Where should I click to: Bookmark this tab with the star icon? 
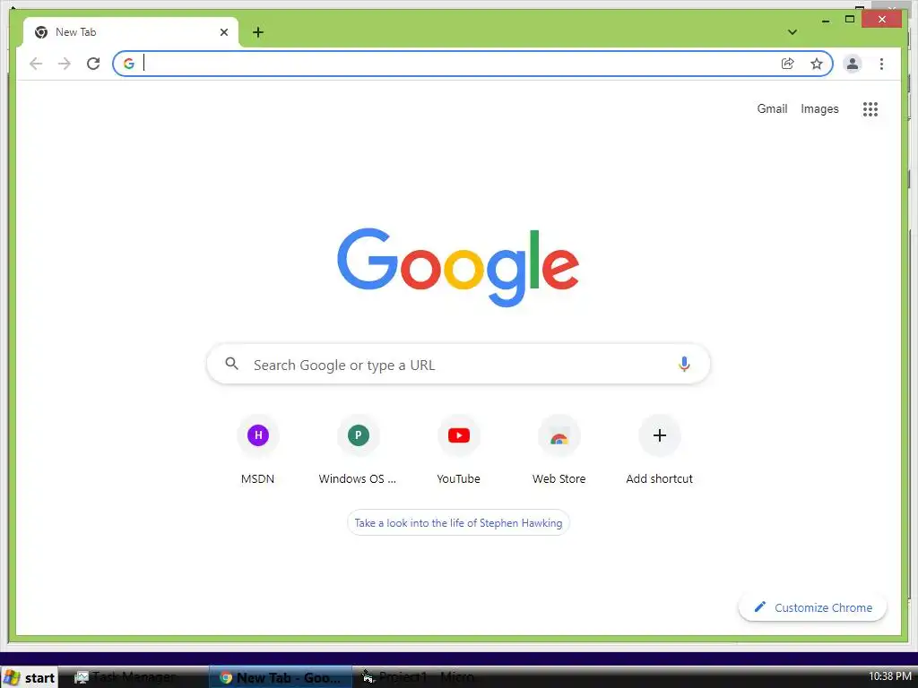coord(817,64)
